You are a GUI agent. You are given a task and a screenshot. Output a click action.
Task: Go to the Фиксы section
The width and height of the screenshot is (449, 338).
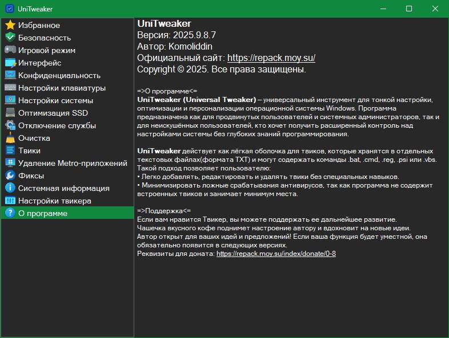point(67,176)
